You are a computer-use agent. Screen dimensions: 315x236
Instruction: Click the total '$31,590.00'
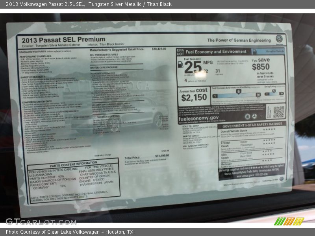[162, 156]
